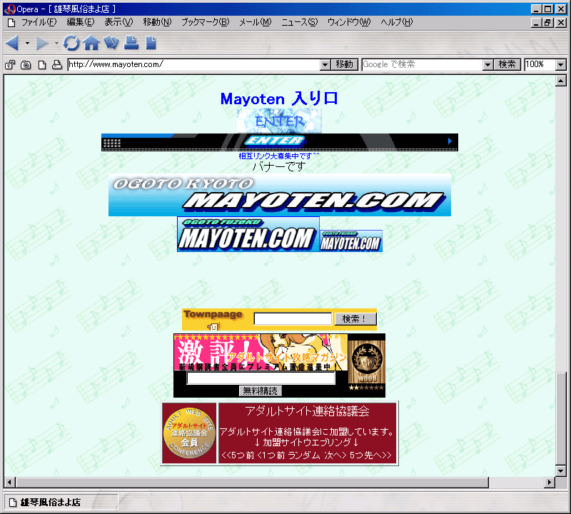Image resolution: width=571 pixels, height=514 pixels.
Task: Close the inner document window
Action: coord(561,23)
